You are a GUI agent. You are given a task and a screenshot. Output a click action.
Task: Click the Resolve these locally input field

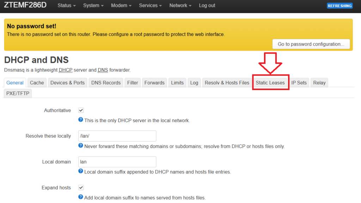pos(117,136)
